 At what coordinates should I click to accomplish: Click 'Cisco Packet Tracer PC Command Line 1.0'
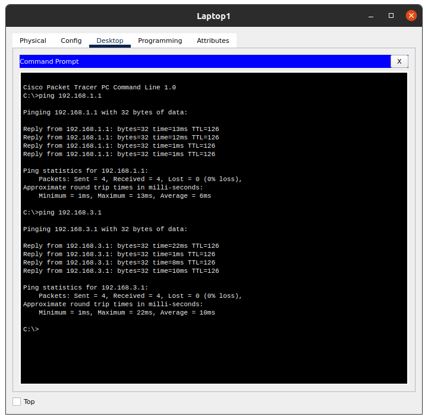(x=99, y=88)
